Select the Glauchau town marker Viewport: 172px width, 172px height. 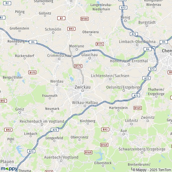[x=89, y=58]
